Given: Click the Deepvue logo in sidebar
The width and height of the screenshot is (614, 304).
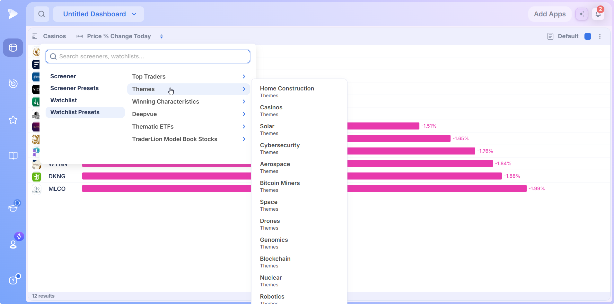Looking at the screenshot, I should (13, 14).
